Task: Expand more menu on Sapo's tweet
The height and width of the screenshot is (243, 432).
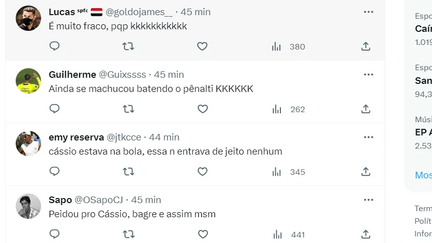Action: 369,200
